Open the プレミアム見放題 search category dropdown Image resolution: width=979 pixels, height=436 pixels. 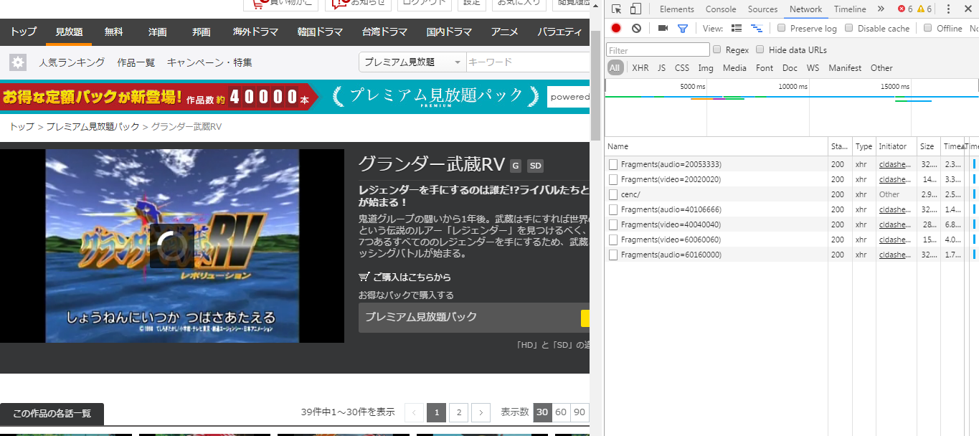412,62
